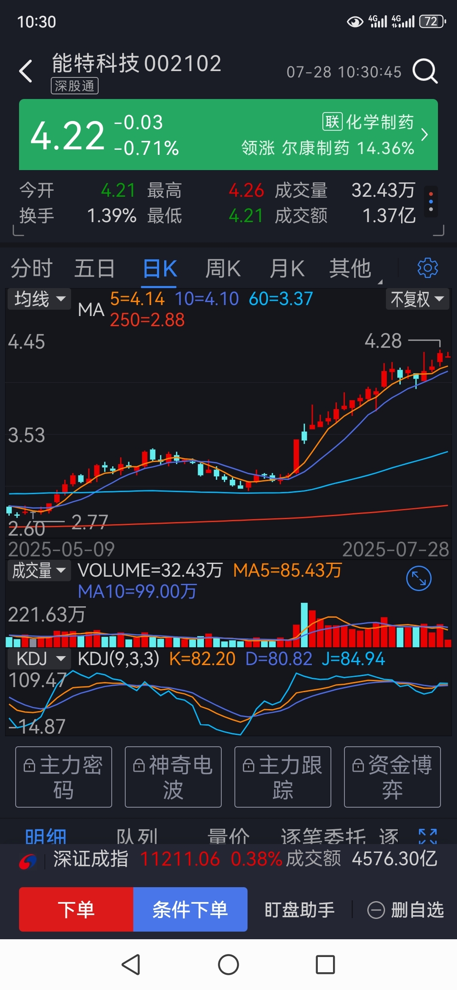Screen dimensions: 457x990
Task: Open the locked 资金博弈 indicator
Action: pyautogui.click(x=392, y=777)
